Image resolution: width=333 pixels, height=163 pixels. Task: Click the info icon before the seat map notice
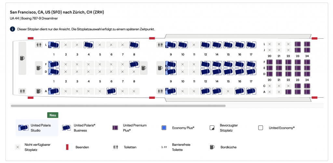pyautogui.click(x=12, y=29)
